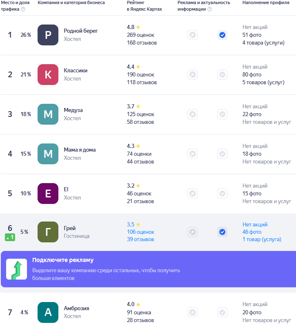The image size is (296, 329).
Task: Select the El hostel company name
Action: click(x=66, y=190)
